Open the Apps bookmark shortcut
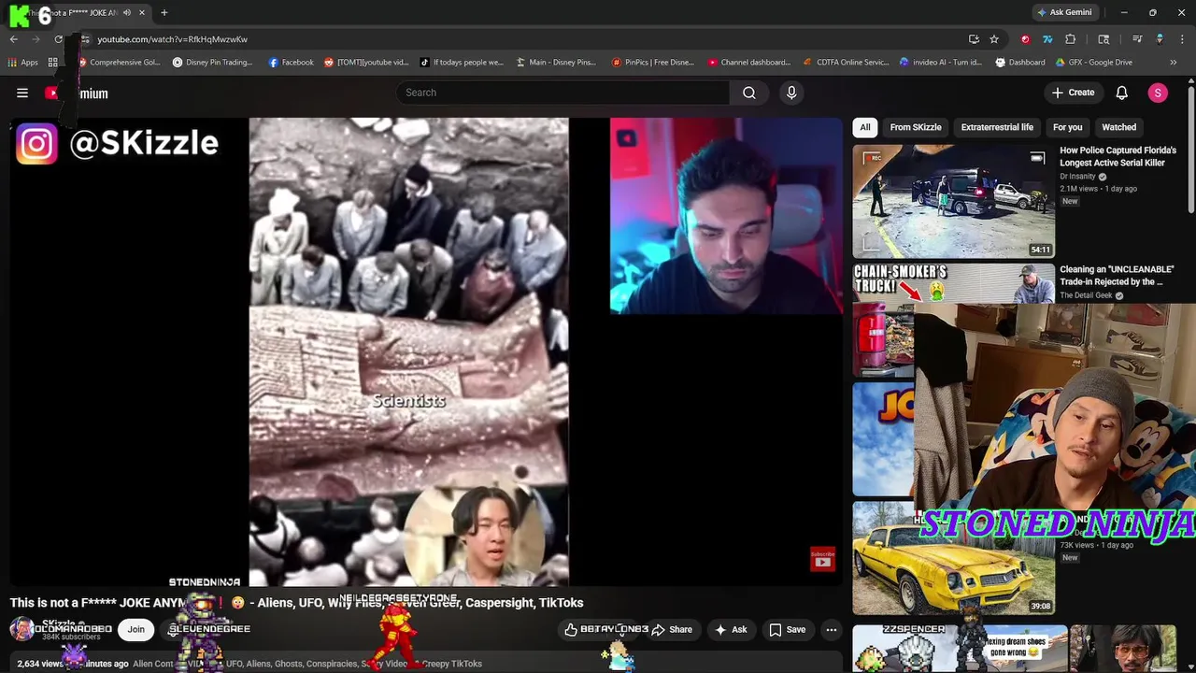Screen dimensions: 1196x673 23,63
